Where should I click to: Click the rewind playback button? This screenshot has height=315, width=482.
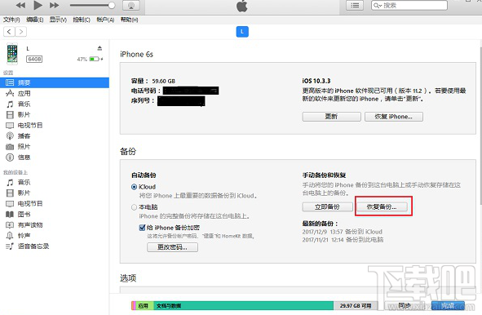point(20,5)
